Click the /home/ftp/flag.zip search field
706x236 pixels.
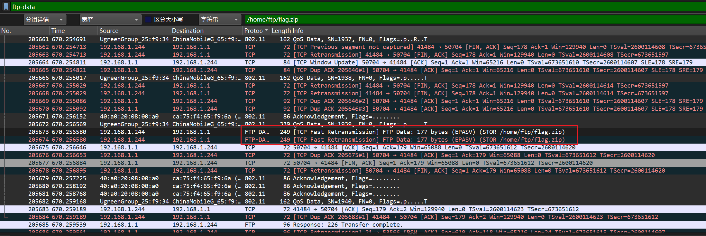(450, 20)
